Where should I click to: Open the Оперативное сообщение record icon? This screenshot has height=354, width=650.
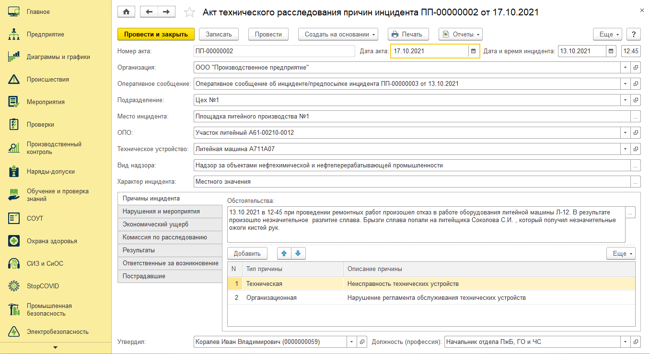pos(636,83)
